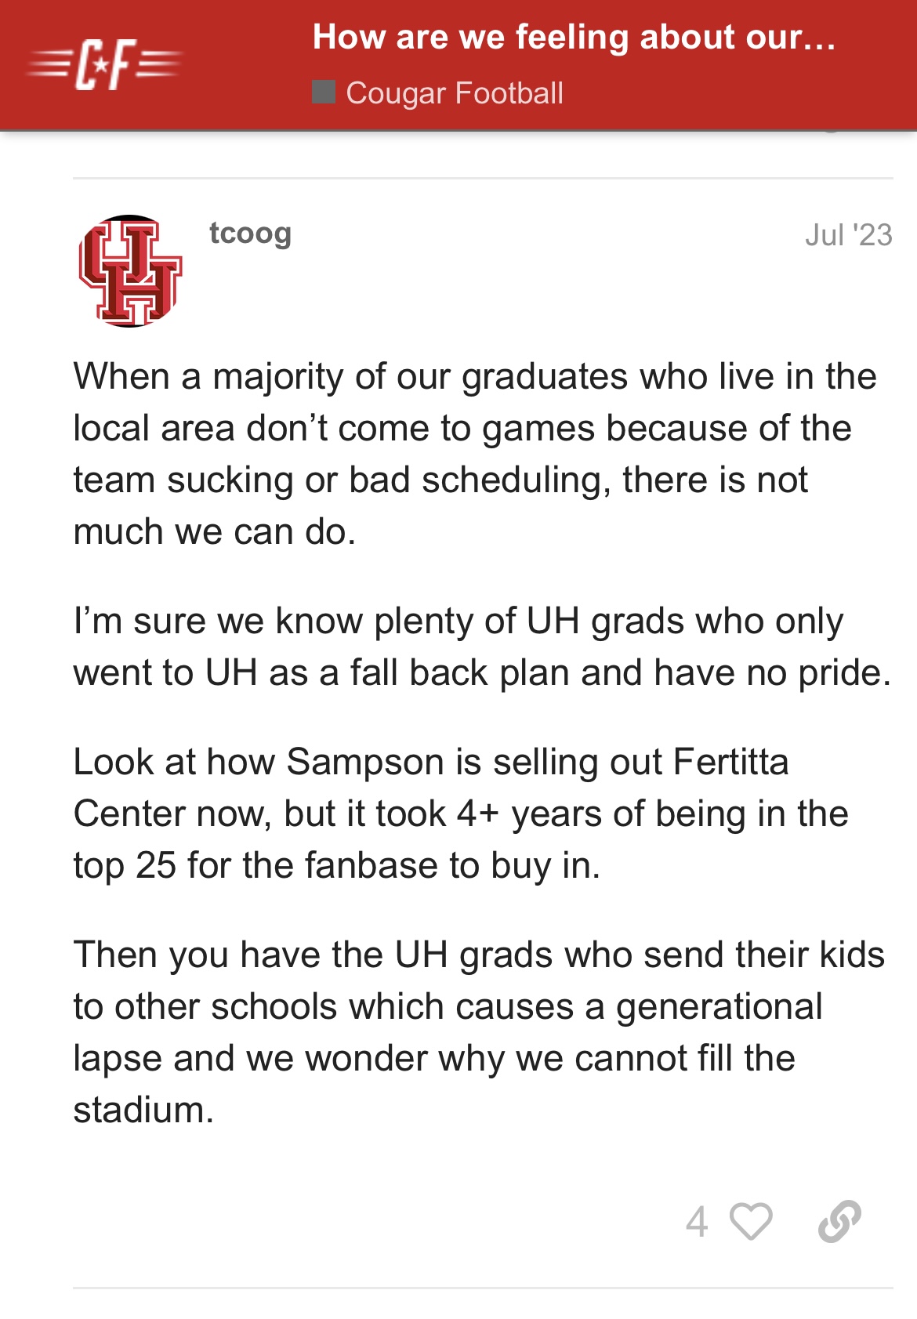917x1319 pixels.
Task: Open tcoog's UH avatar profile
Action: pos(130,271)
